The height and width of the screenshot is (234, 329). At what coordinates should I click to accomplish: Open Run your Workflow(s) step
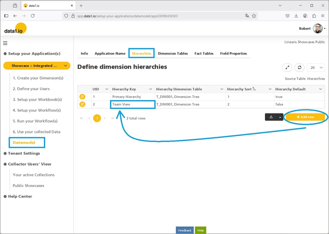point(35,121)
